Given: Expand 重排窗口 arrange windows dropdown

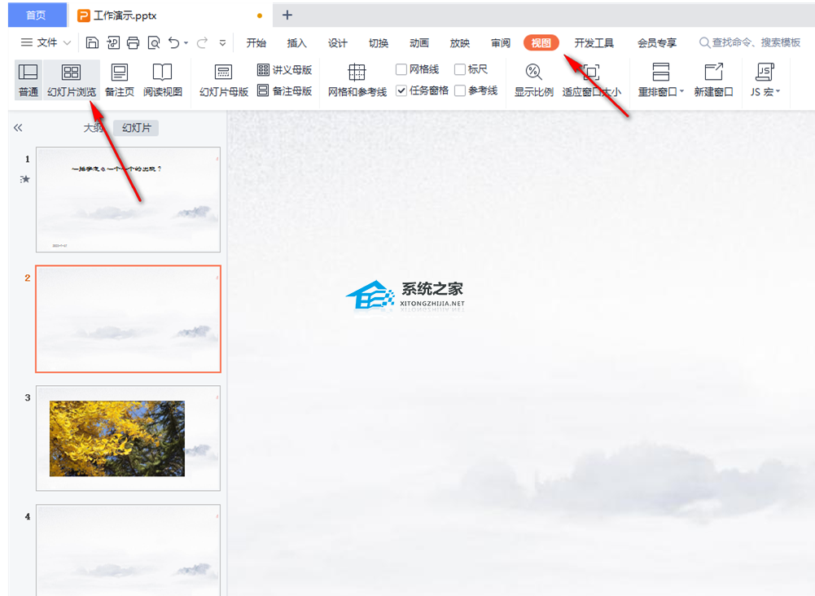Looking at the screenshot, I should pos(682,91).
